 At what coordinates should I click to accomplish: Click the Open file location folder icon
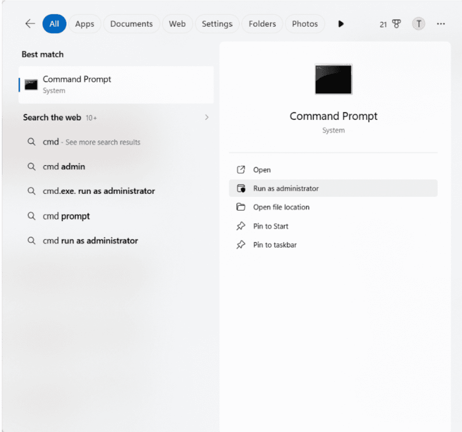click(x=241, y=207)
